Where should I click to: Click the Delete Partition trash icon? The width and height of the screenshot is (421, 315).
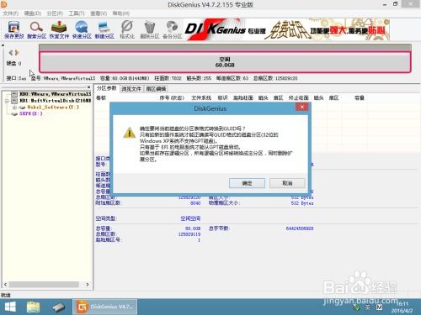150,29
